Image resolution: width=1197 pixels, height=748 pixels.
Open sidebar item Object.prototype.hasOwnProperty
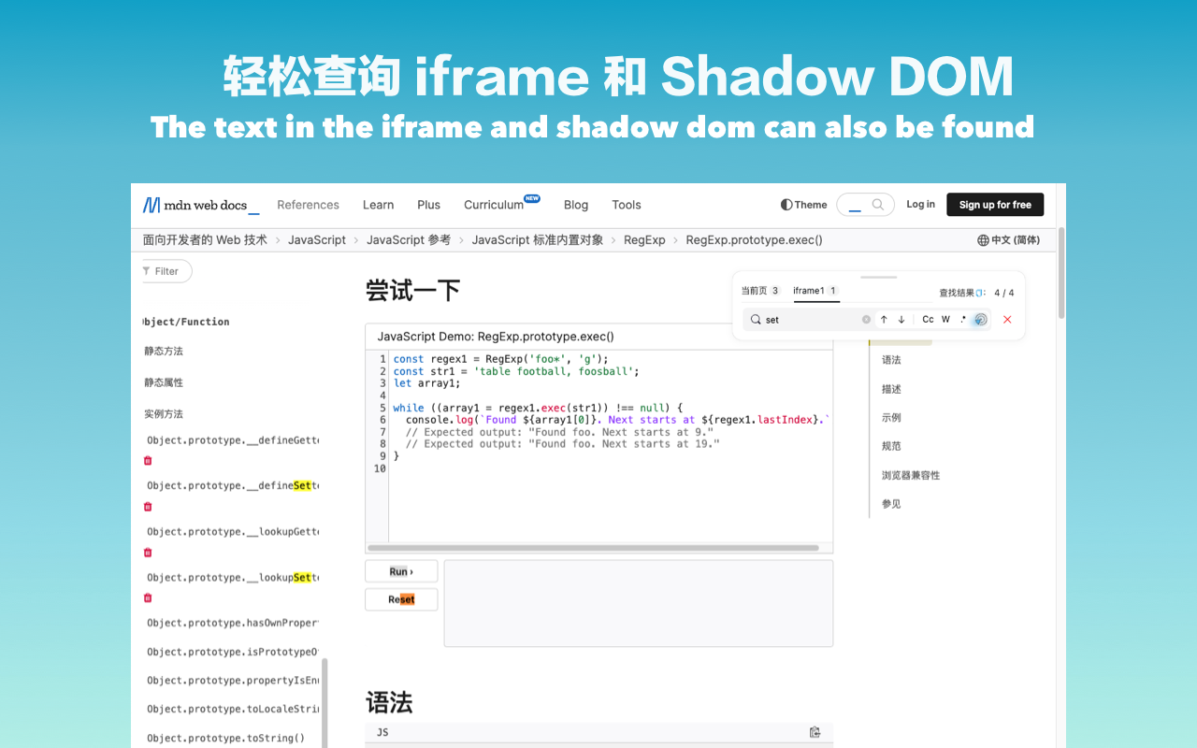tap(233, 623)
